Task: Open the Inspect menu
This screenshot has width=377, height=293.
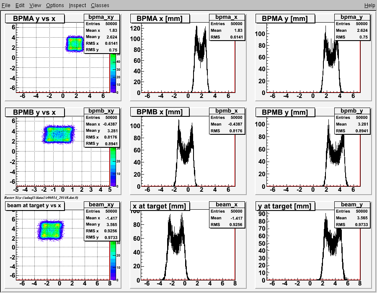Action: (77, 5)
